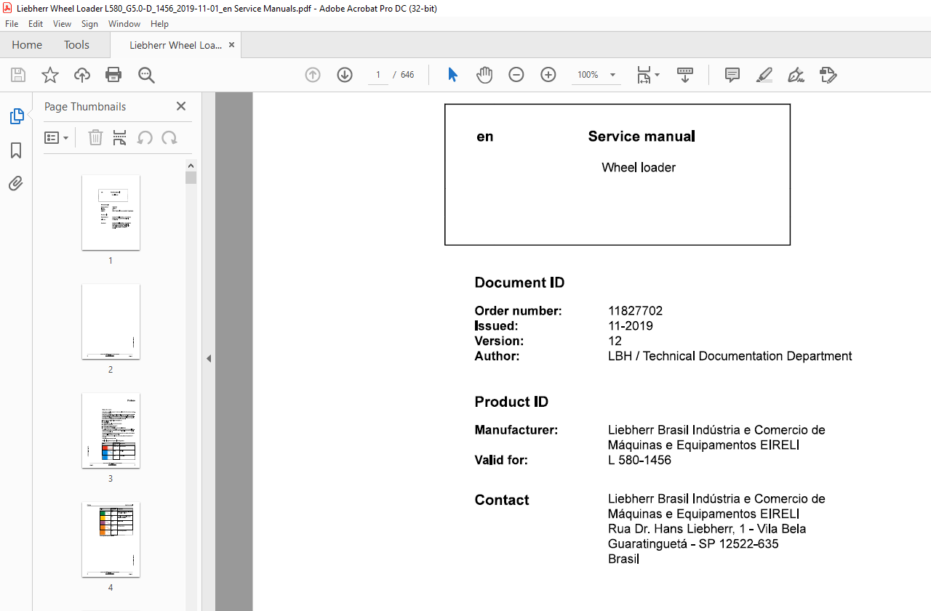Open the sign document pen tool
The width and height of the screenshot is (931, 611).
[796, 75]
